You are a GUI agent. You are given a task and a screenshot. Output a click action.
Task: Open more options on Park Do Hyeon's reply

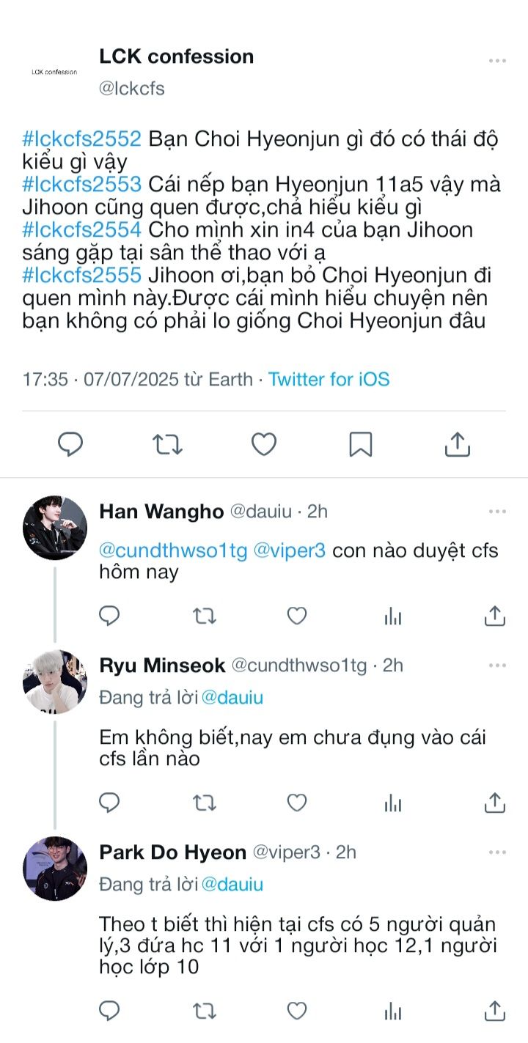497,852
